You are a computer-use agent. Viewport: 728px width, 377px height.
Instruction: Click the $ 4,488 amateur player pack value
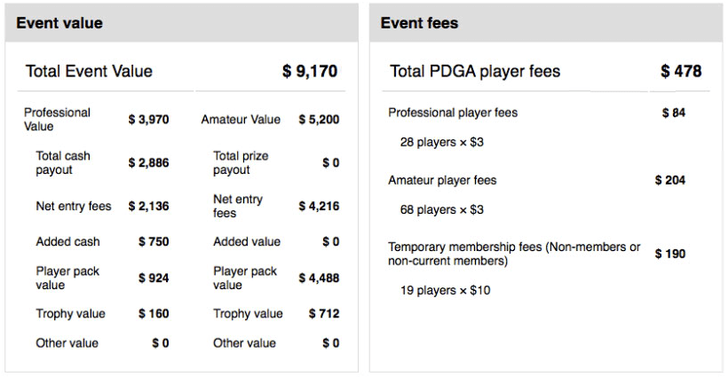point(319,279)
